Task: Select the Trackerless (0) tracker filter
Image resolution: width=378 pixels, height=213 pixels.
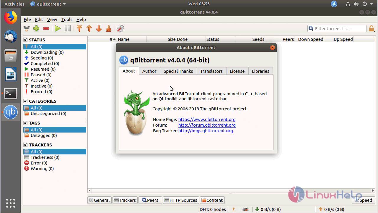Action: pos(55,157)
